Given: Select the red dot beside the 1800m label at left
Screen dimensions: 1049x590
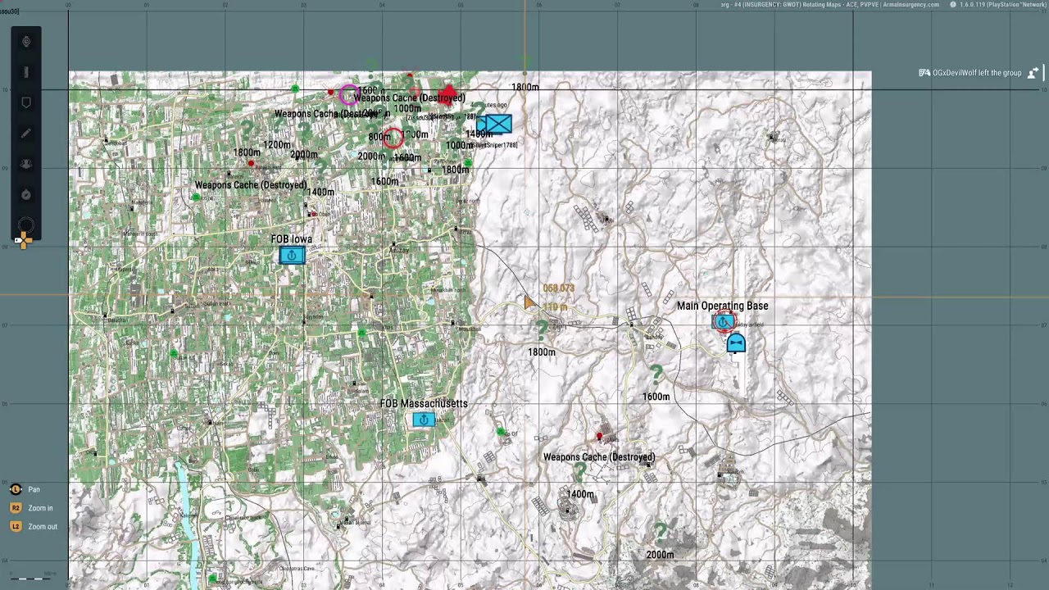Looking at the screenshot, I should pyautogui.click(x=251, y=163).
